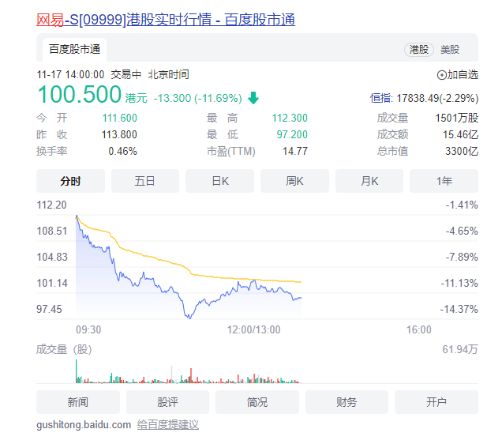Click the 101.14 price axis label

point(52,283)
